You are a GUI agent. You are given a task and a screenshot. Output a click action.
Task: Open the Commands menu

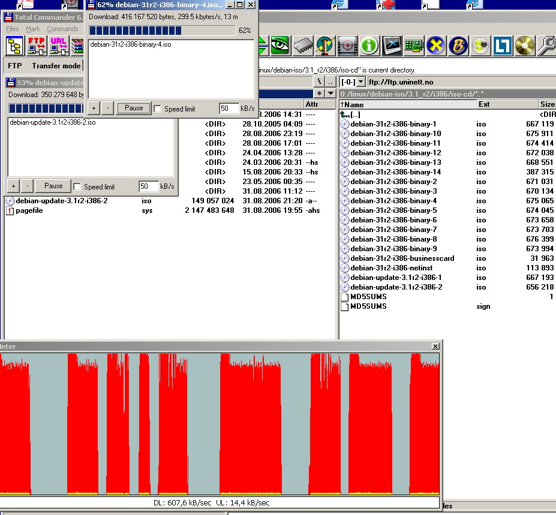tap(62, 29)
